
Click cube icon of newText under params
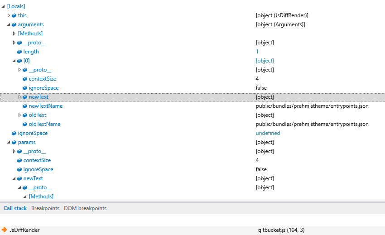coord(19,178)
